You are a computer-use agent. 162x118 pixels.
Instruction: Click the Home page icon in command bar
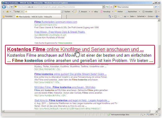click(110, 16)
